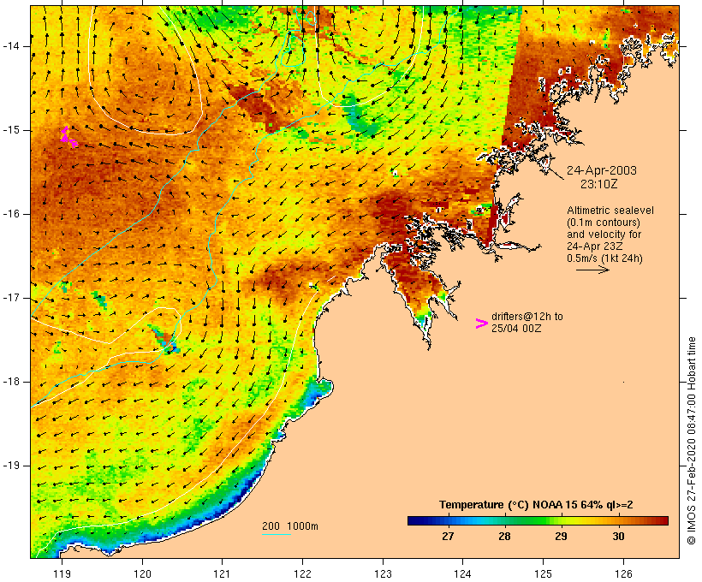Image resolution: width=702 pixels, height=582 pixels.
Task: Click the latitude axis label -18
Action: pyautogui.click(x=11, y=382)
